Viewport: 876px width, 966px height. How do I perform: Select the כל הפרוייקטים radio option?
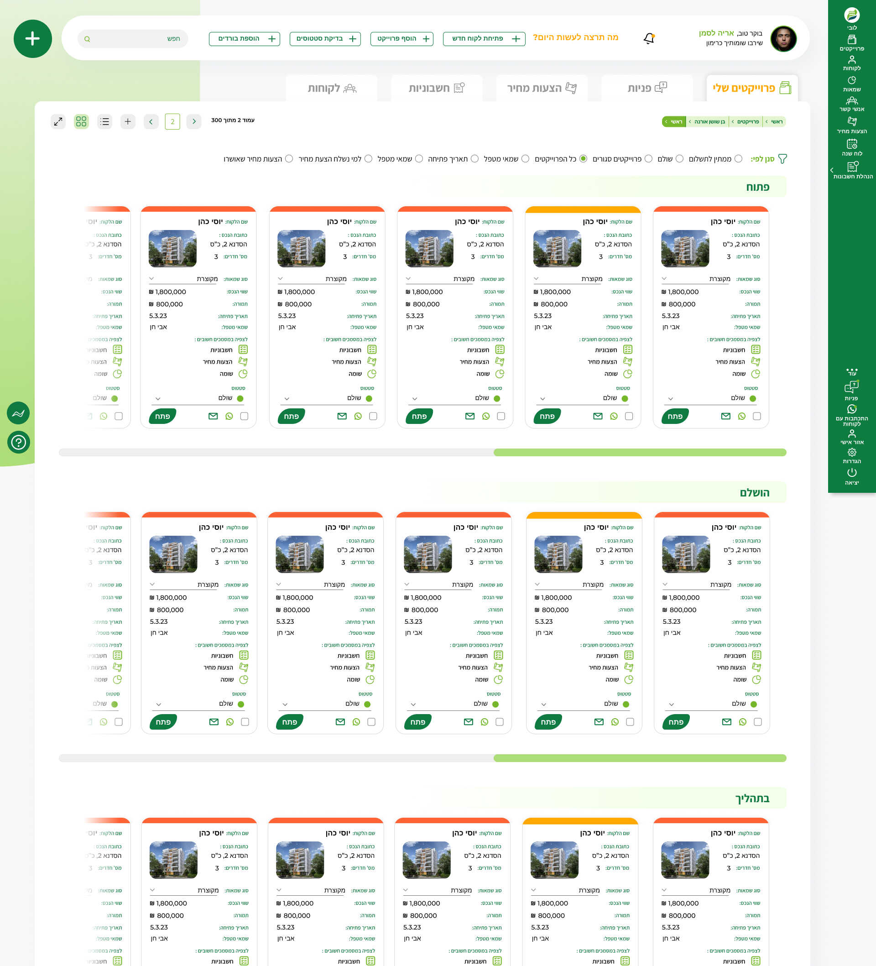(x=583, y=159)
